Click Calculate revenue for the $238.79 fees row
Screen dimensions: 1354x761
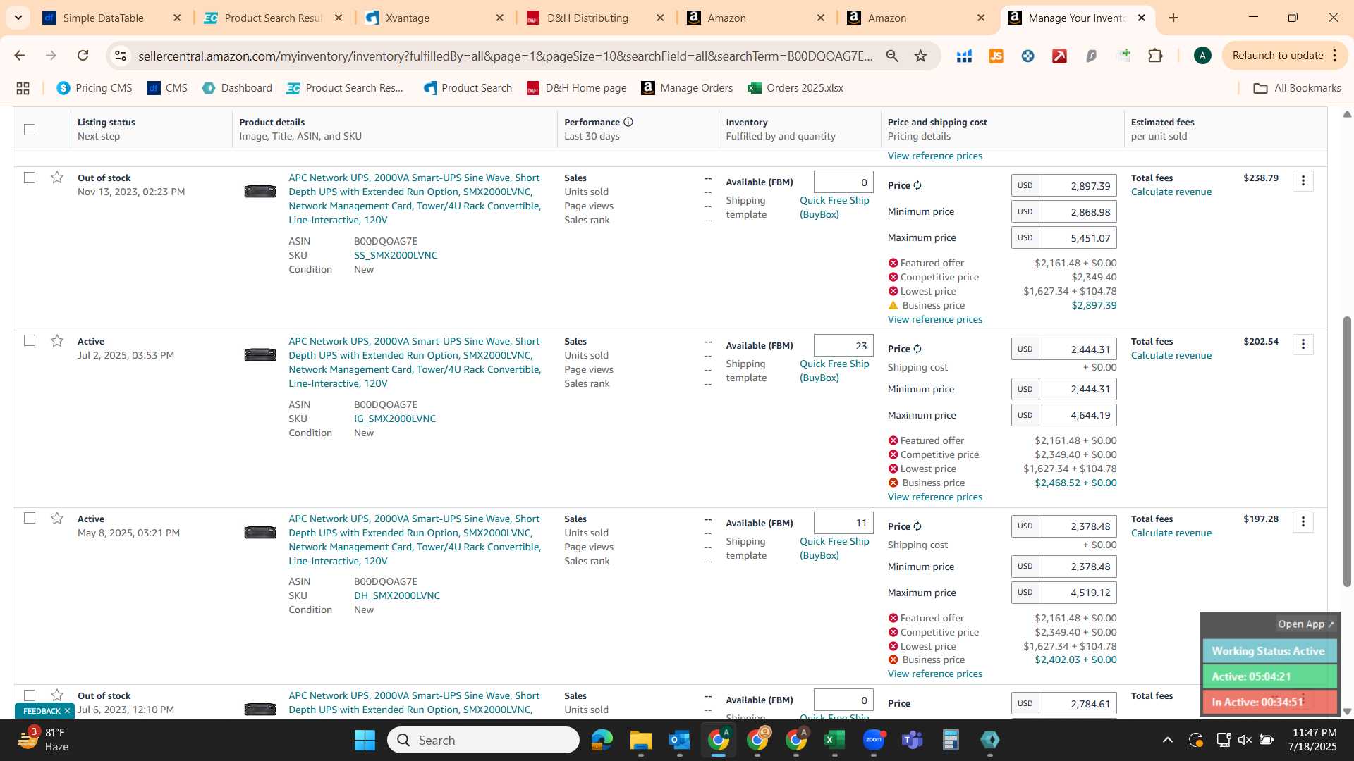(x=1171, y=192)
